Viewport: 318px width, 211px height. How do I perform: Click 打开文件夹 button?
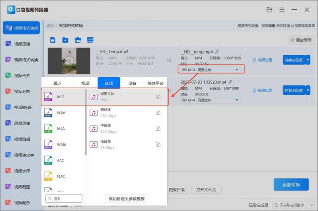pyautogui.click(x=206, y=190)
